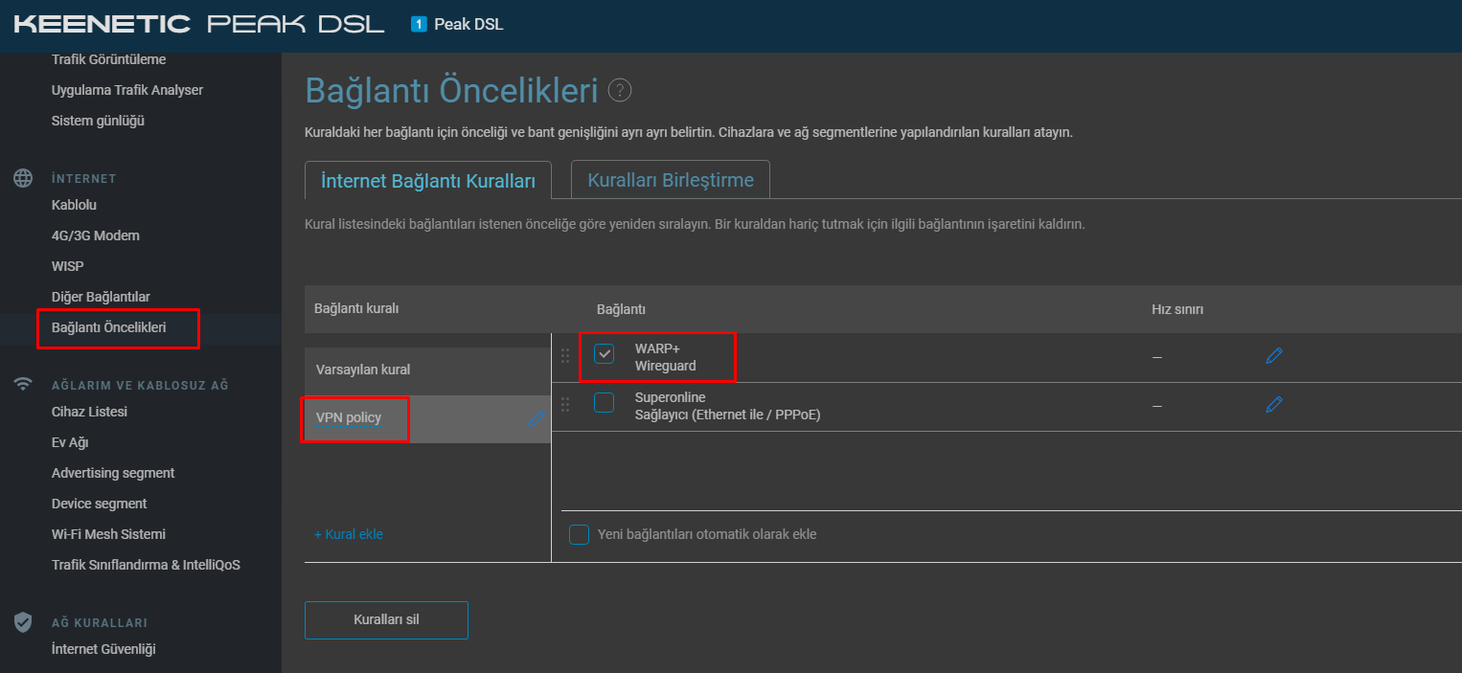The image size is (1462, 673).
Task: Click the WARP+ speed limit dash value
Action: point(1156,357)
